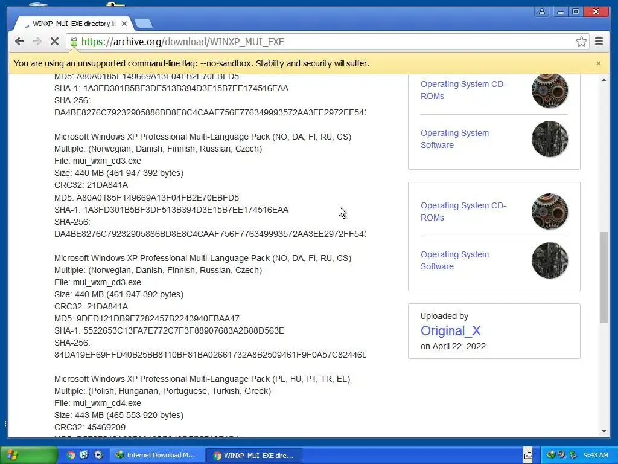
Task: Click the page scrollbar down arrow
Action: [604, 431]
